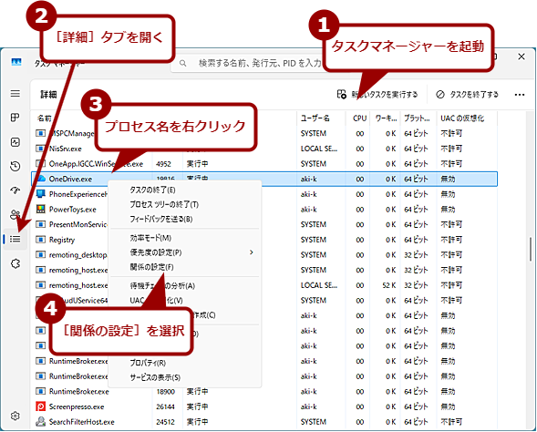Sort by the ユーザー名 column header
The height and width of the screenshot is (432, 537).
click(x=315, y=118)
